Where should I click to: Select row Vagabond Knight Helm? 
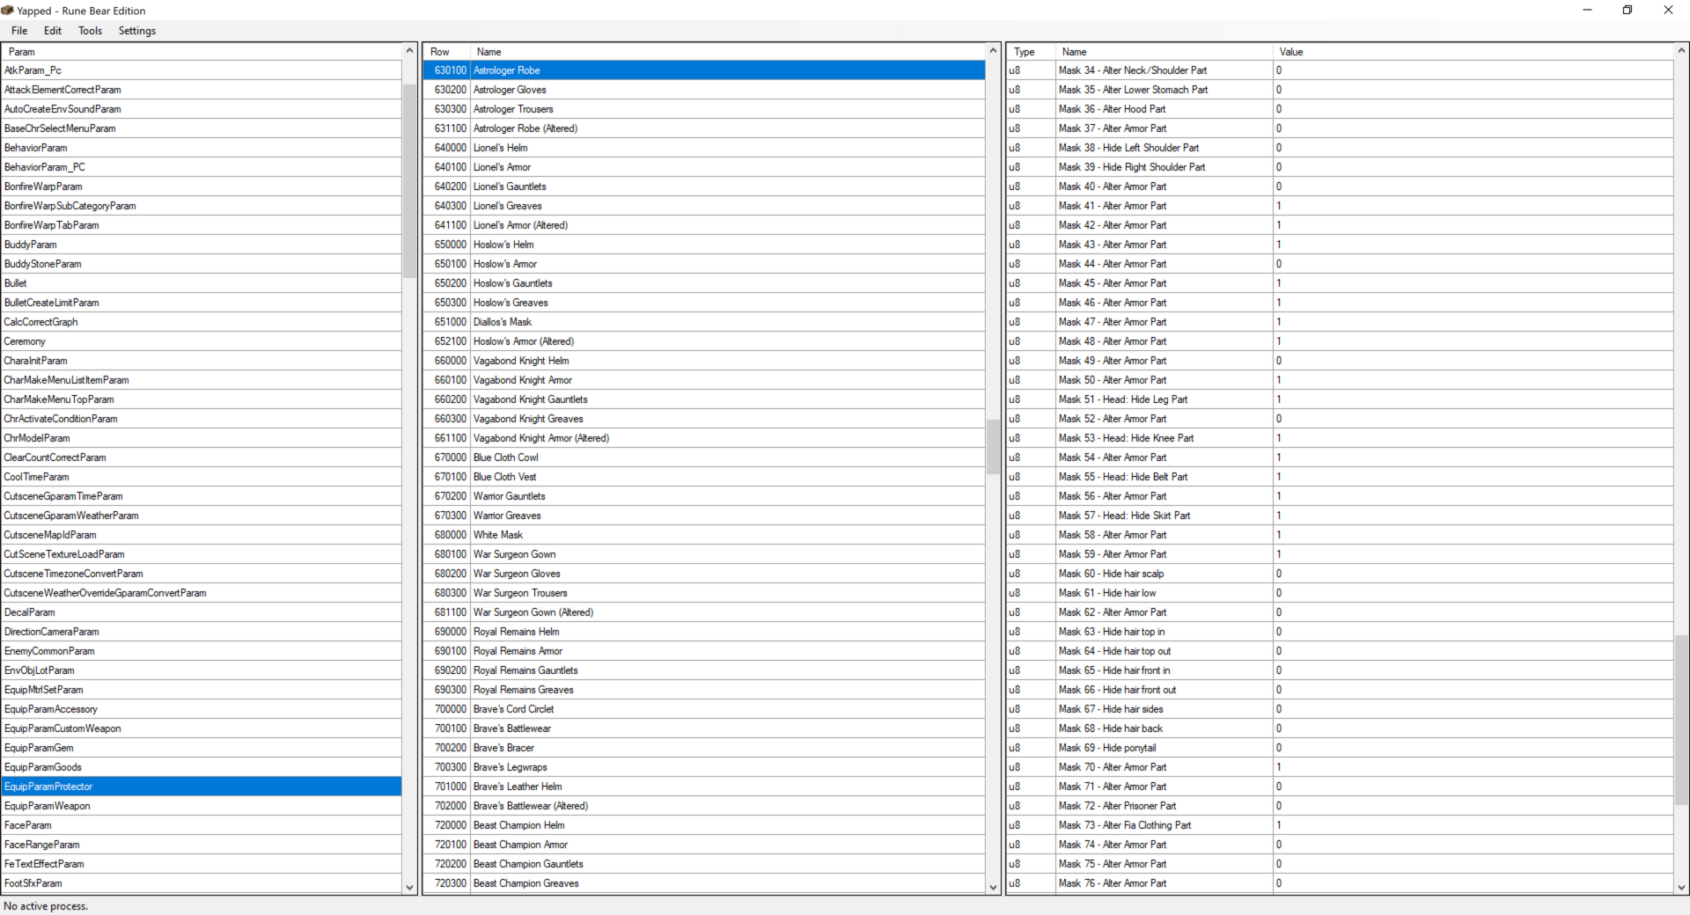click(705, 361)
